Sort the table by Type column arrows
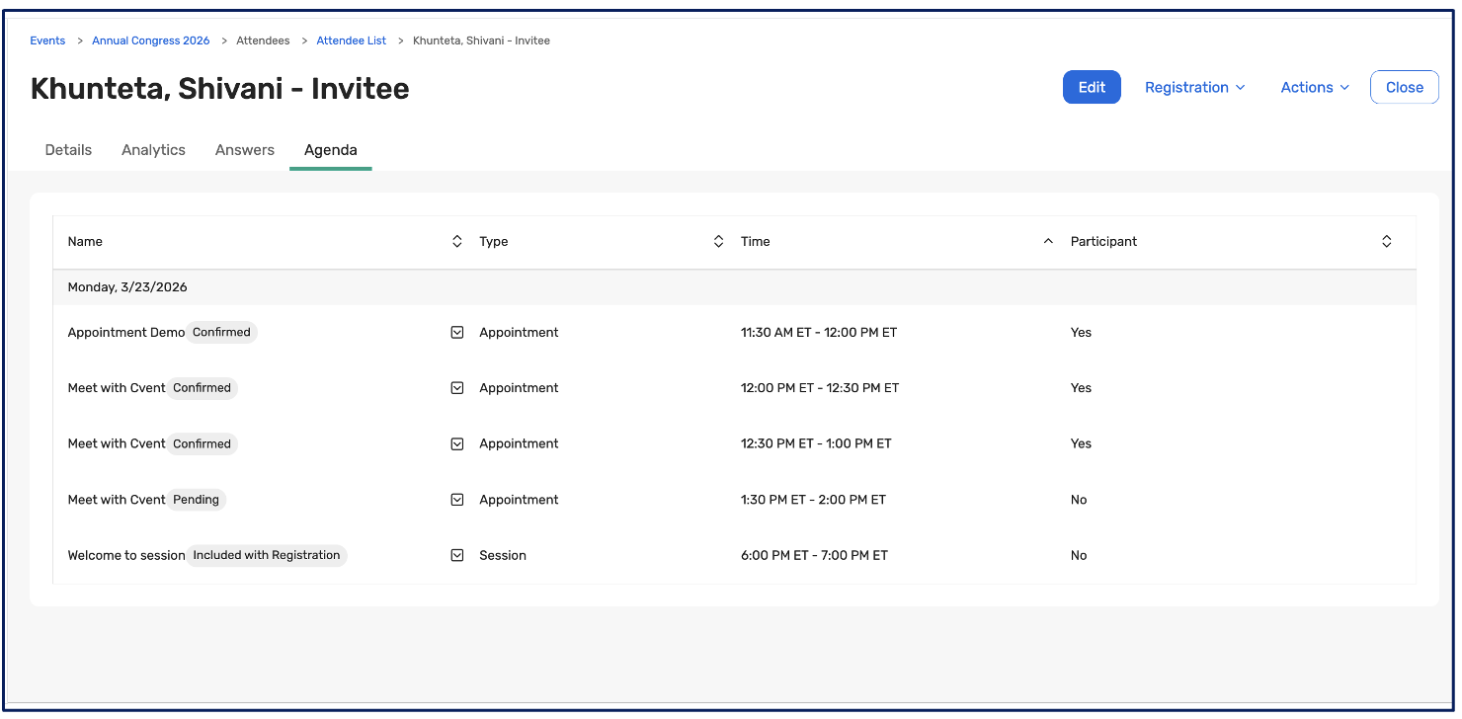This screenshot has height=719, width=1462. [x=718, y=242]
